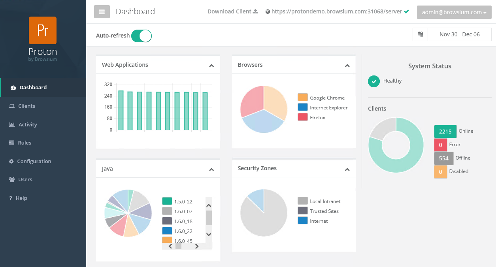Viewport: 496px width, 267px height.
Task: Toggle Local Intranet in Security Zones legend
Action: (x=302, y=201)
